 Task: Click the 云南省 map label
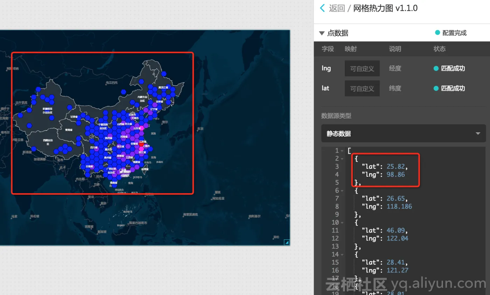90,167
